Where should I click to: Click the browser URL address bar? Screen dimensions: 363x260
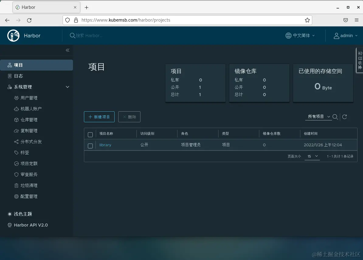[x=187, y=20]
